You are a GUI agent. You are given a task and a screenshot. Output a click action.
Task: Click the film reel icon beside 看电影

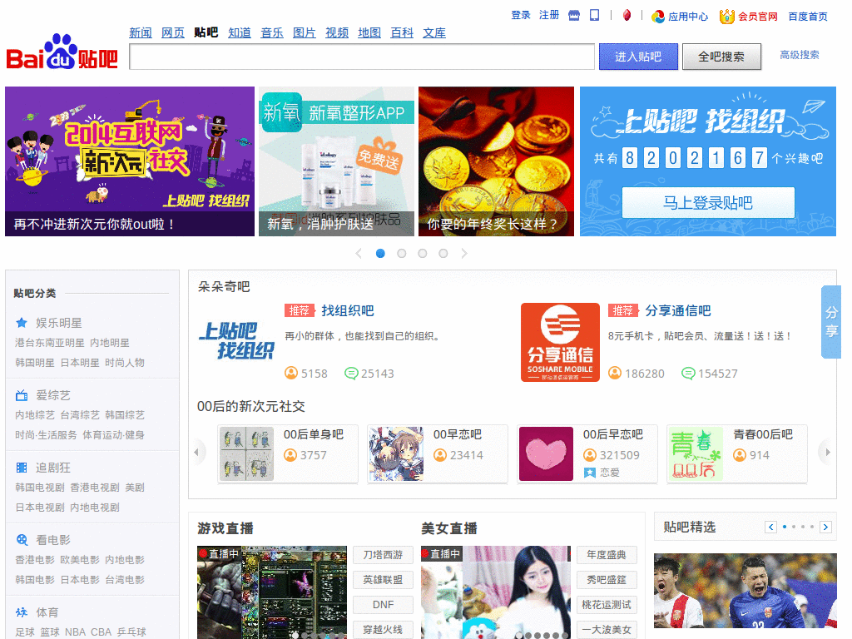[x=22, y=540]
